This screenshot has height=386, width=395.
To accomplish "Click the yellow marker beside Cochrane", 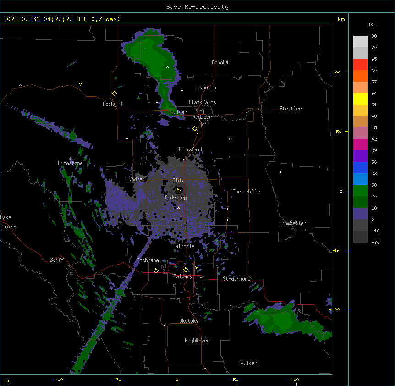I will point(156,270).
